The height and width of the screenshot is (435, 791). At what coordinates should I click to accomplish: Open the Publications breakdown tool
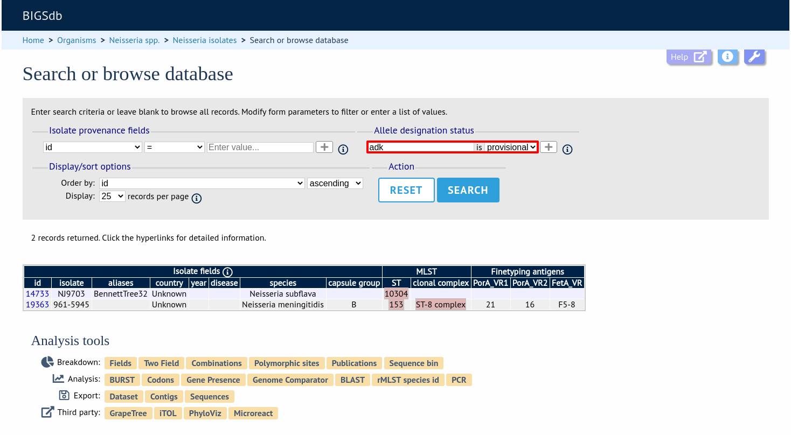[354, 363]
